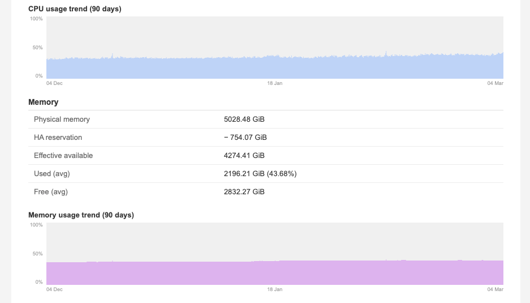Click the blue CPU usage chart area

274,67
